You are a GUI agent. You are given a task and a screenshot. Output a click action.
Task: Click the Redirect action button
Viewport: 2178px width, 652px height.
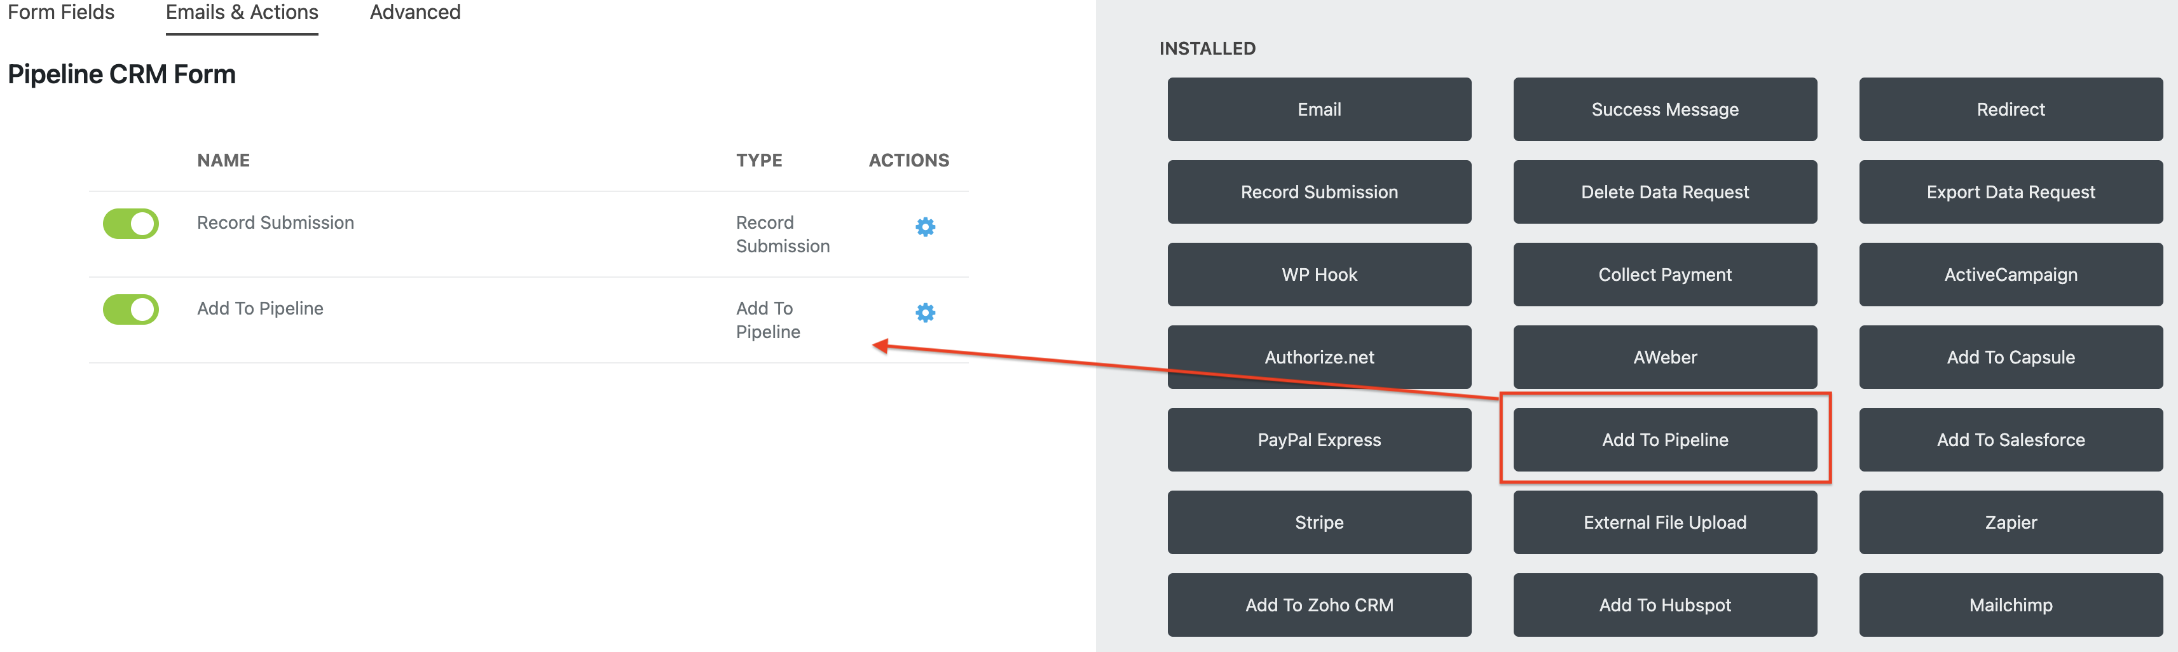(x=2010, y=109)
